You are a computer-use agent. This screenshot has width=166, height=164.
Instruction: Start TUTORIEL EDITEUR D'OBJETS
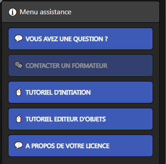point(80,119)
